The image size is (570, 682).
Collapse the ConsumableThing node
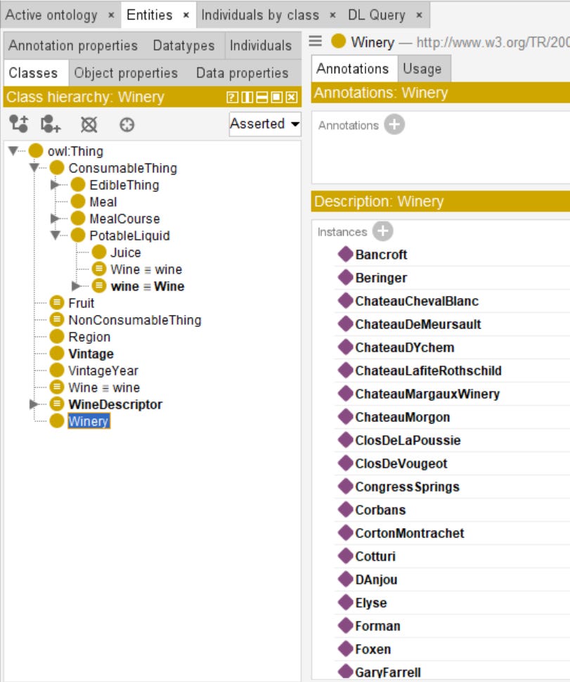click(x=34, y=167)
